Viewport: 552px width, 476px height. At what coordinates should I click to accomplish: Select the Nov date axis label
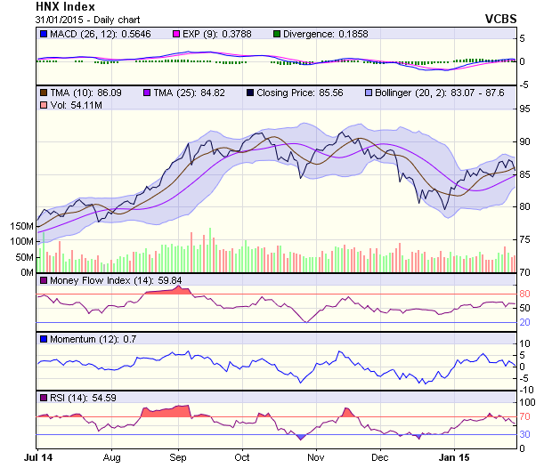point(314,456)
